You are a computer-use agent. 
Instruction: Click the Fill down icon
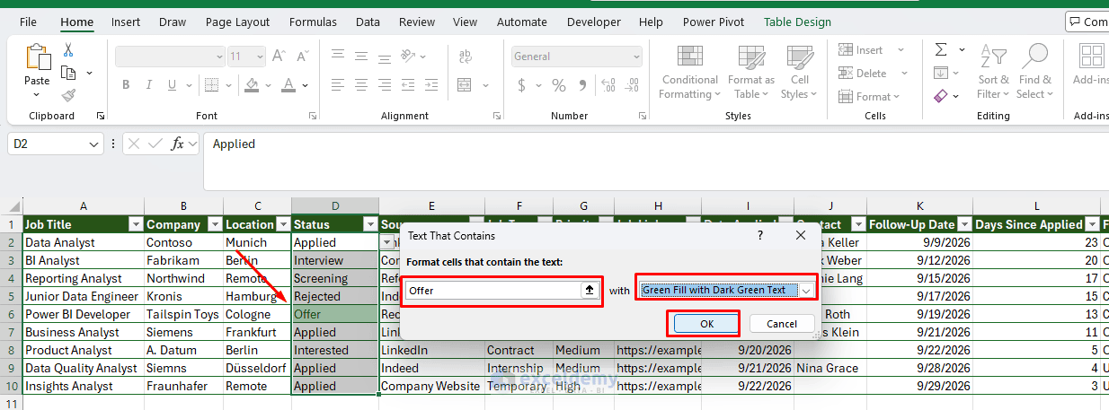pyautogui.click(x=941, y=73)
